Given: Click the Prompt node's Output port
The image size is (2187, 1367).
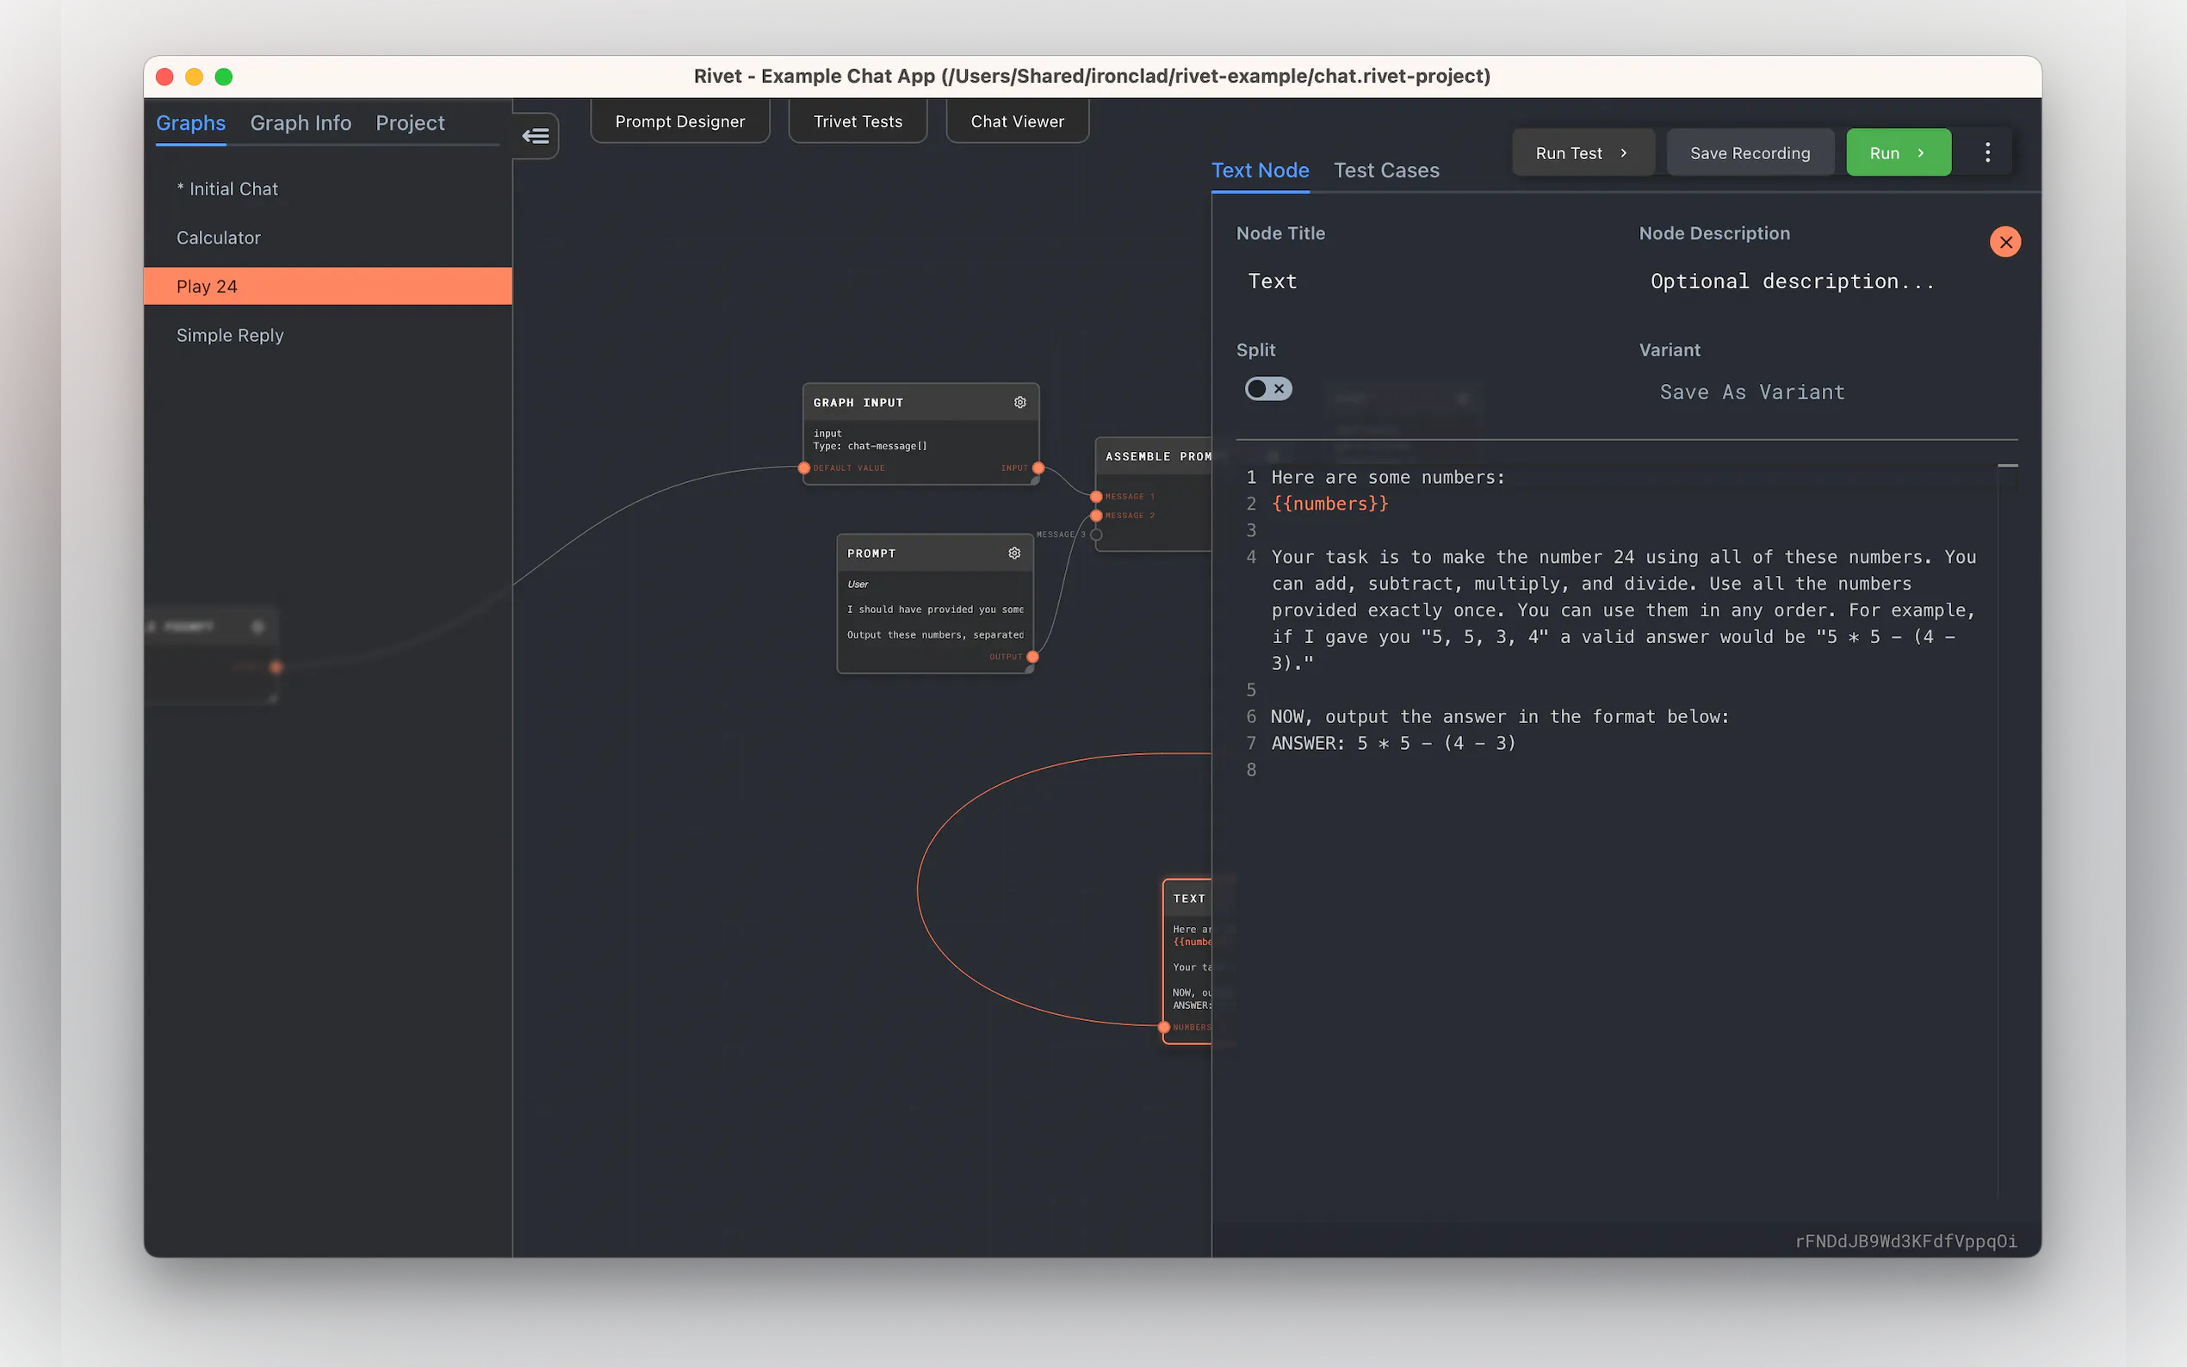Looking at the screenshot, I should tap(1032, 656).
